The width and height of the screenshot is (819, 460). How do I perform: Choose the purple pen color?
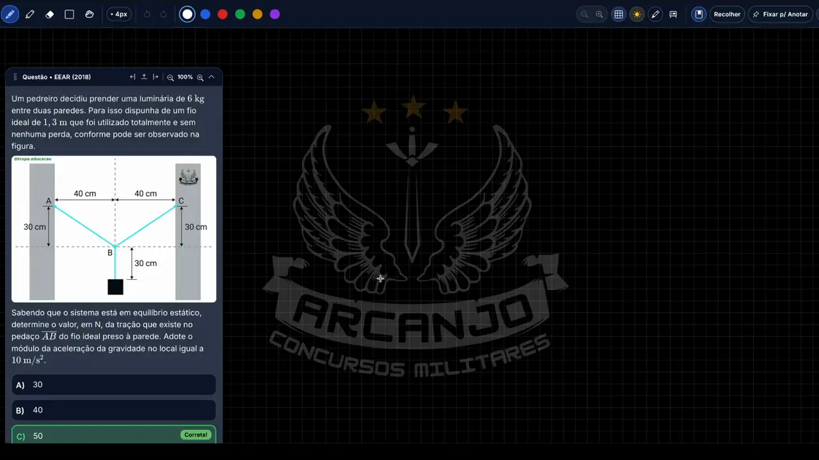(x=274, y=14)
